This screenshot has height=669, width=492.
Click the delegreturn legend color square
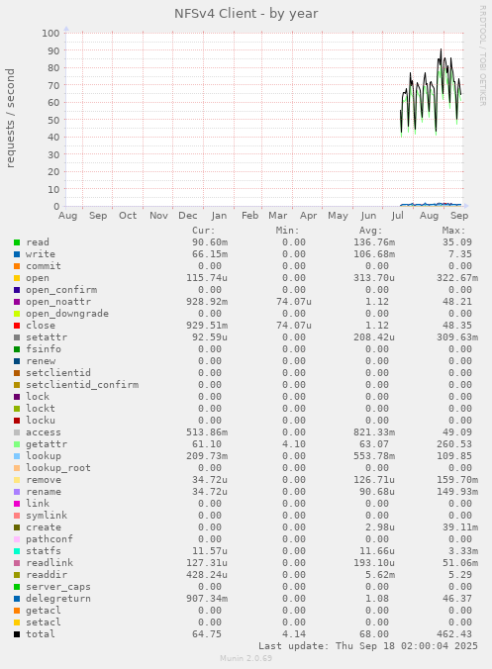(x=17, y=599)
